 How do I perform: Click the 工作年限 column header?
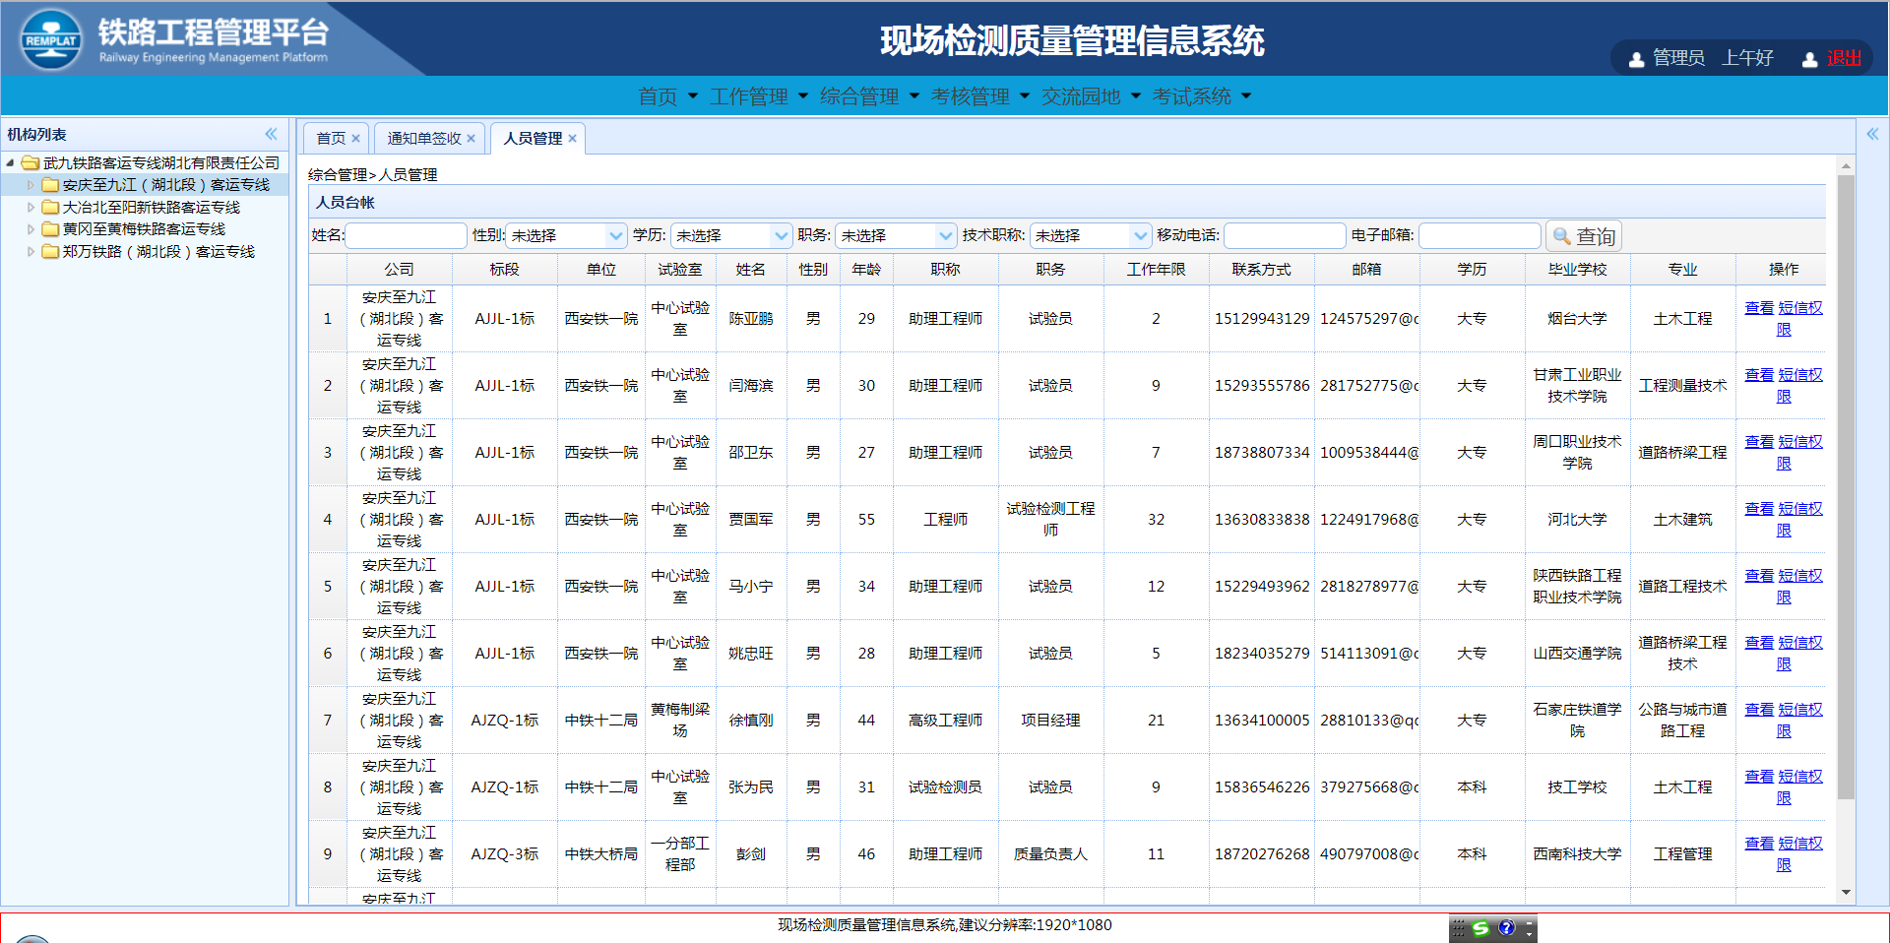(1156, 270)
